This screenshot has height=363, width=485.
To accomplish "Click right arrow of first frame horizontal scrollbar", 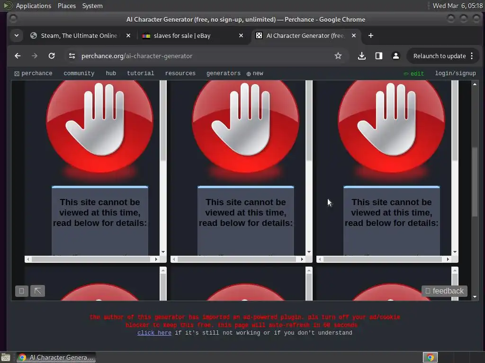I will pyautogui.click(x=156, y=259).
